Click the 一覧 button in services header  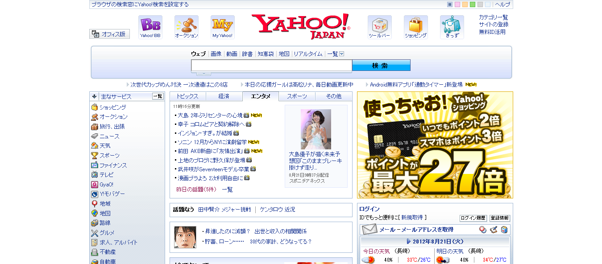click(158, 96)
